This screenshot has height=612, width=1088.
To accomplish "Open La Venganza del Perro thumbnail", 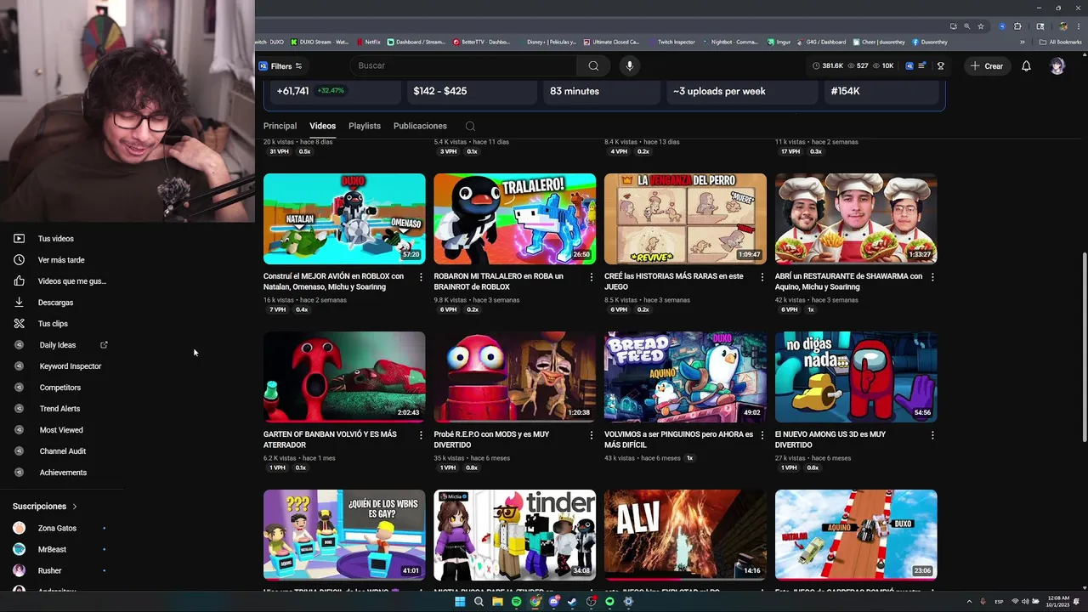I will [x=685, y=219].
